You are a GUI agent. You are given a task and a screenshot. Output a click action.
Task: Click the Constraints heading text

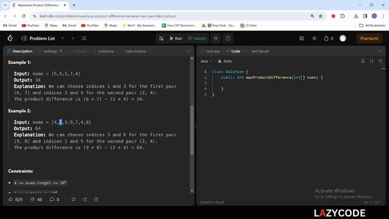21,171
